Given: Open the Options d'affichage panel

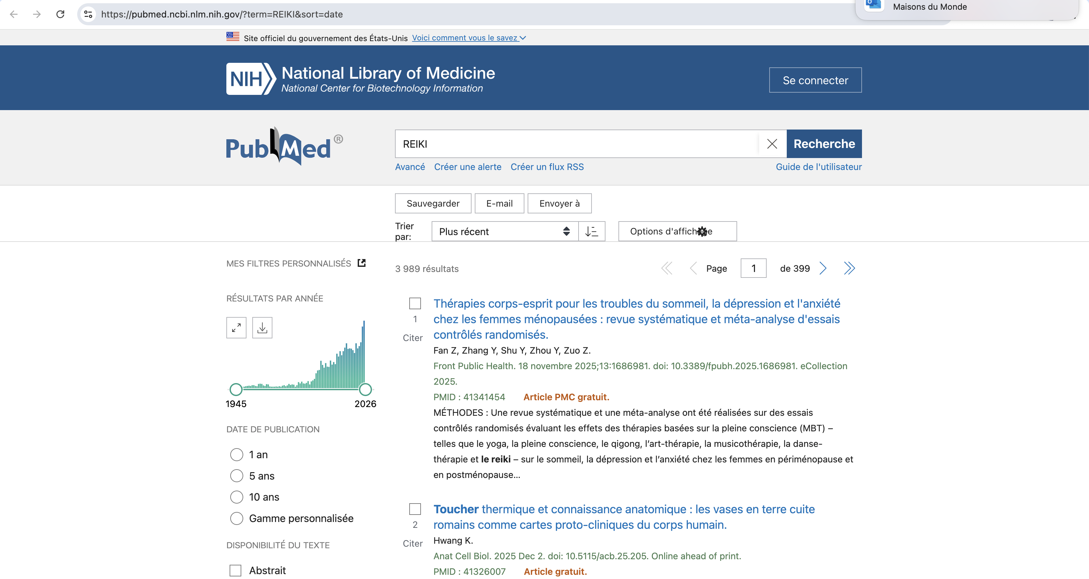Looking at the screenshot, I should tap(677, 231).
